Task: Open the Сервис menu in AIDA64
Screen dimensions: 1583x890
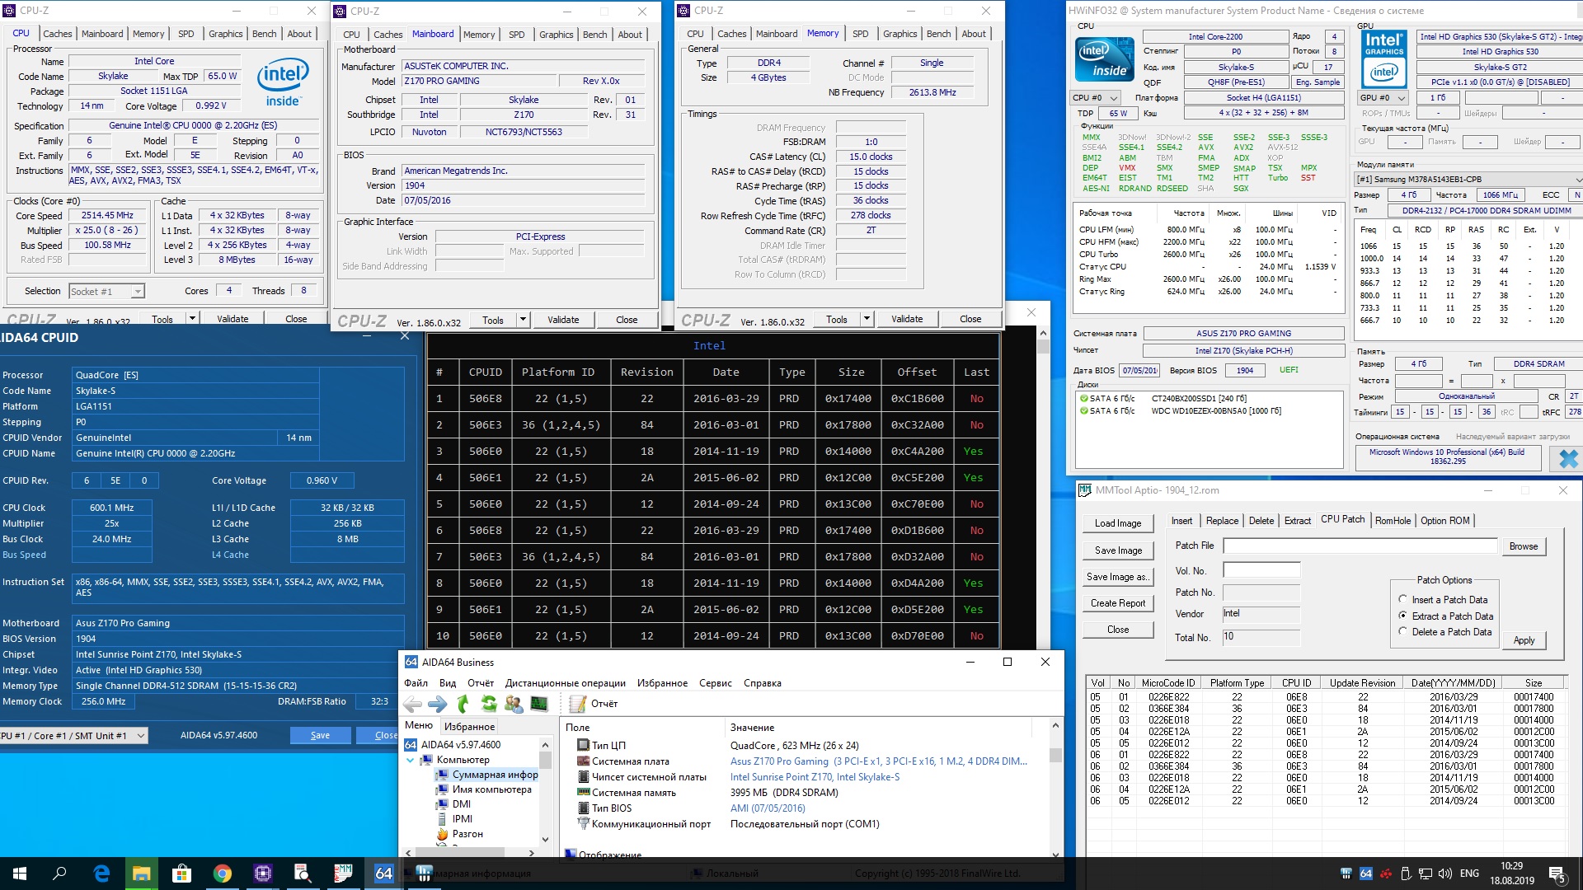Action: (715, 683)
